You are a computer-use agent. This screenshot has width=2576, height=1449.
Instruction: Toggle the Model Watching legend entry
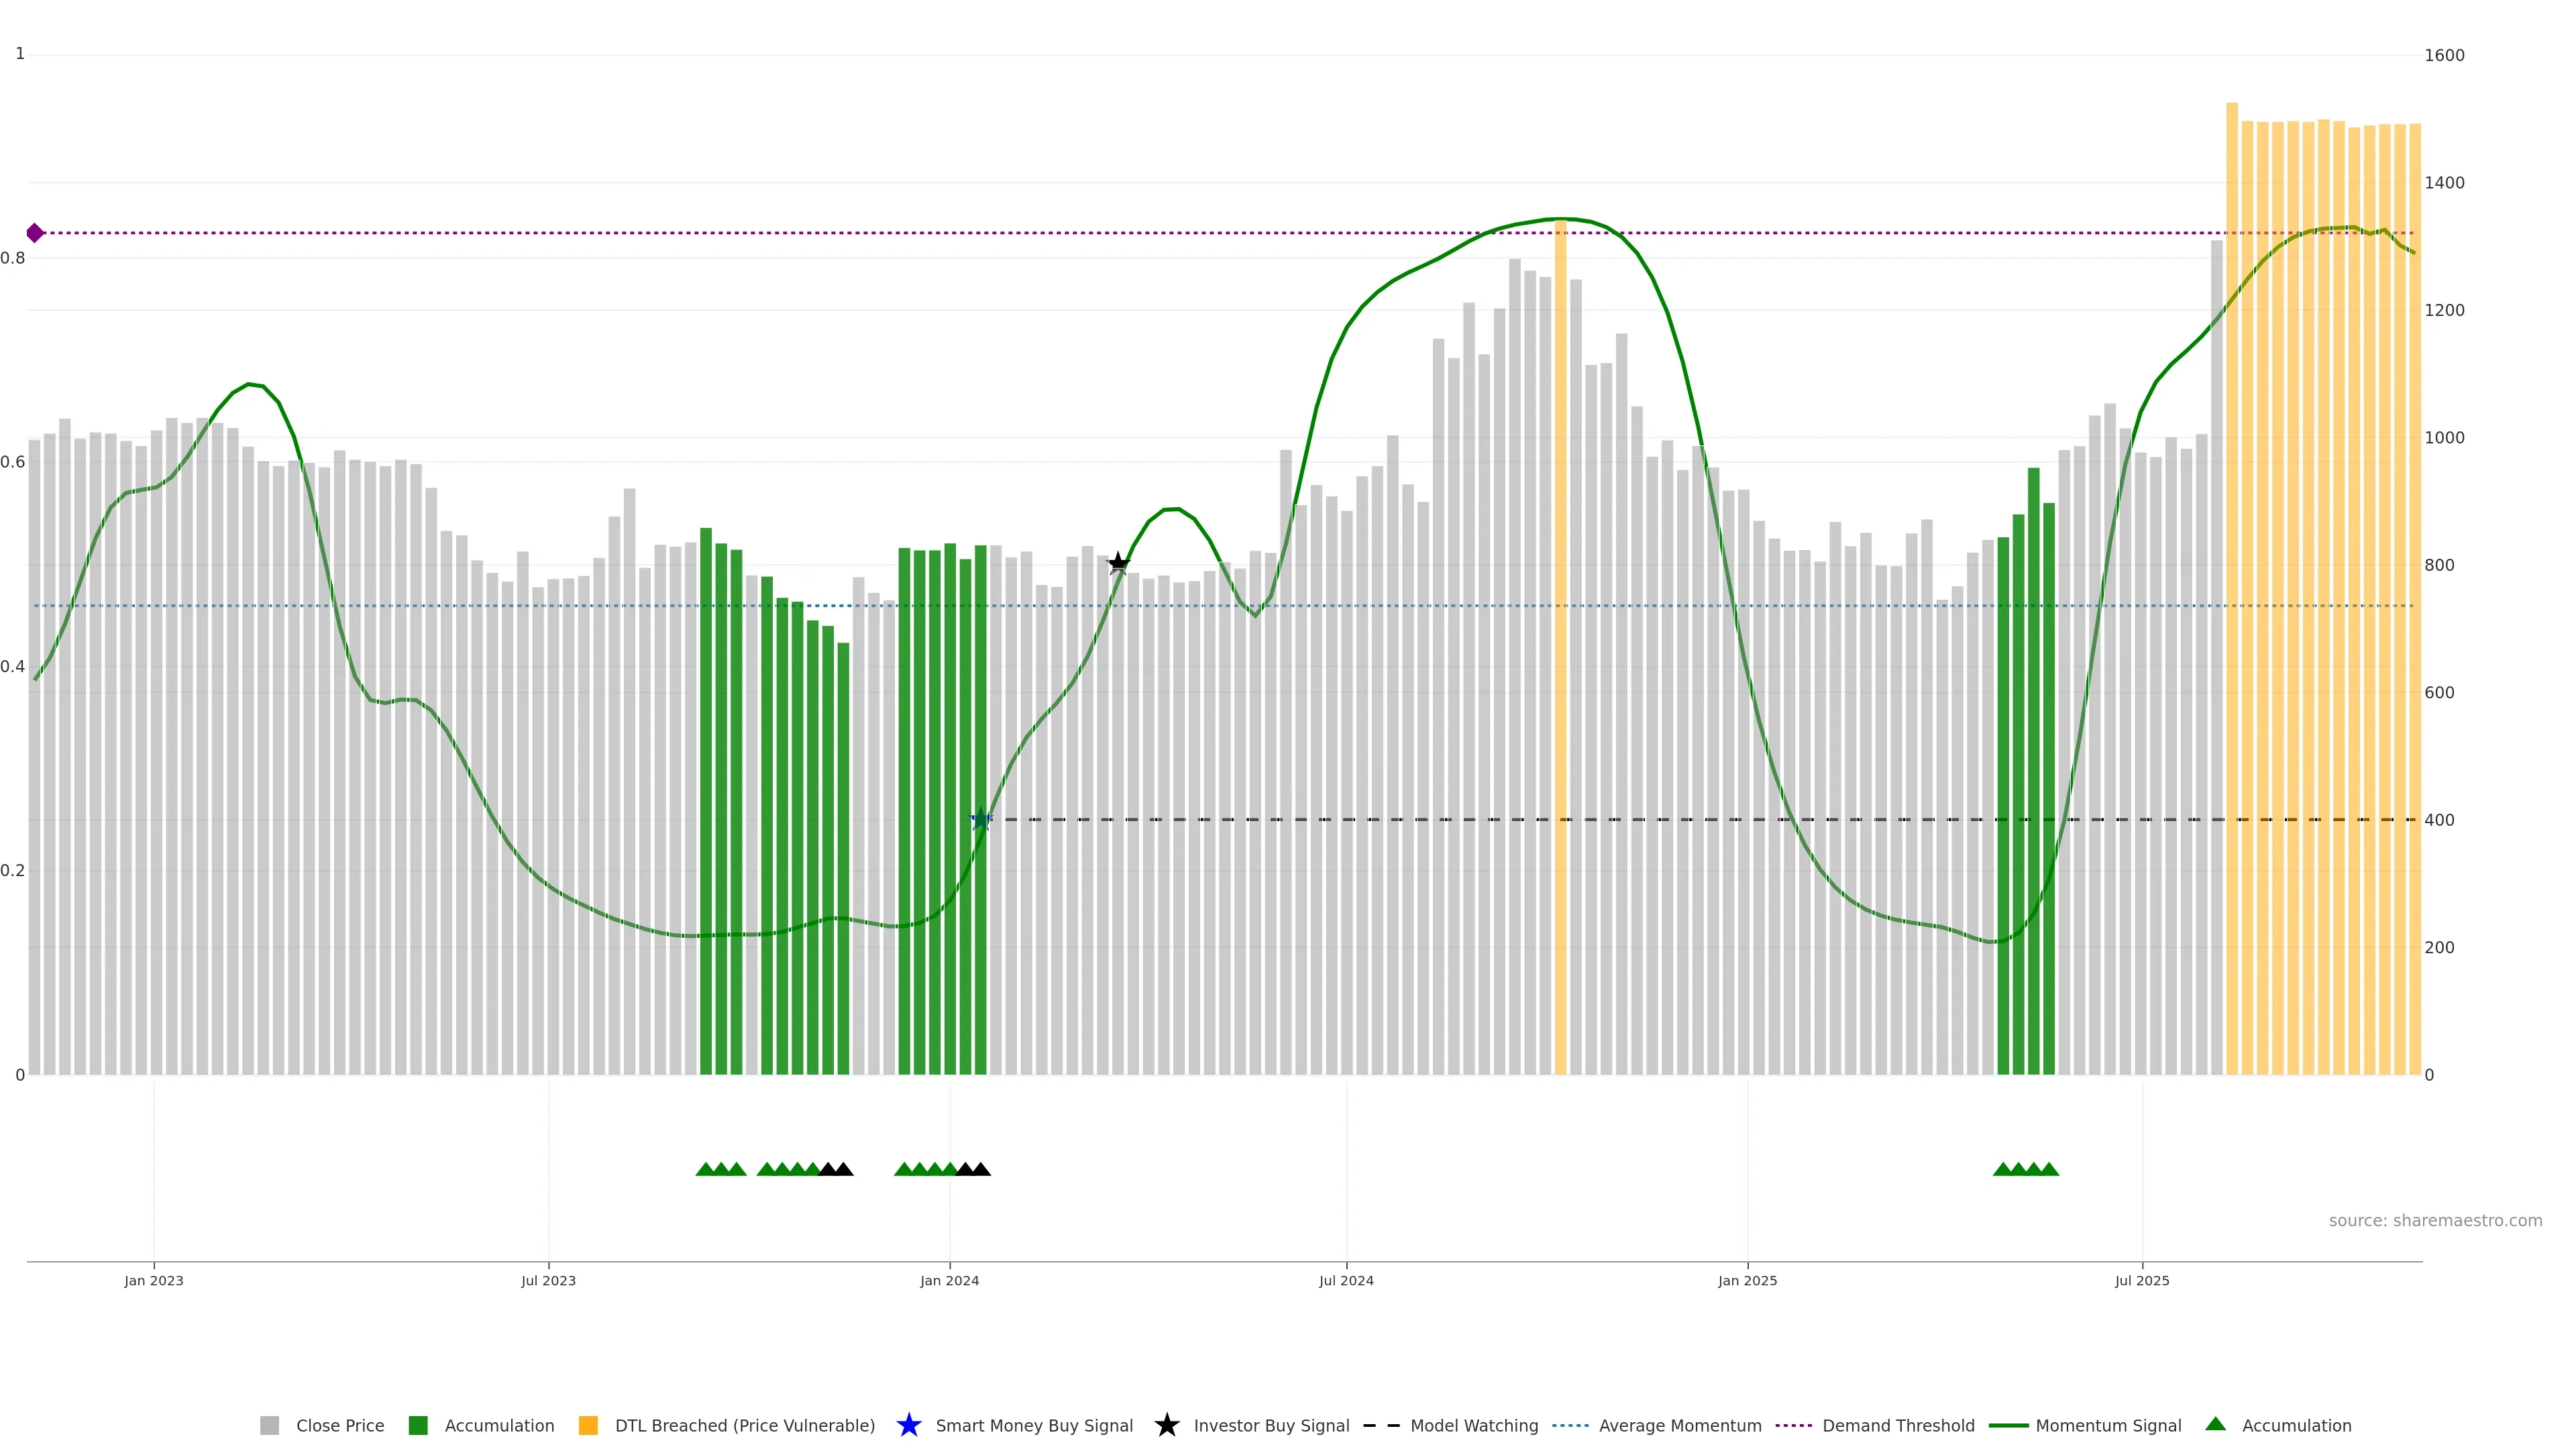pos(1473,1425)
